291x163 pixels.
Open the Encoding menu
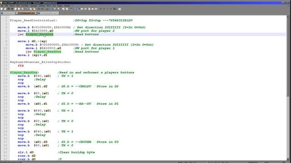point(25,6)
